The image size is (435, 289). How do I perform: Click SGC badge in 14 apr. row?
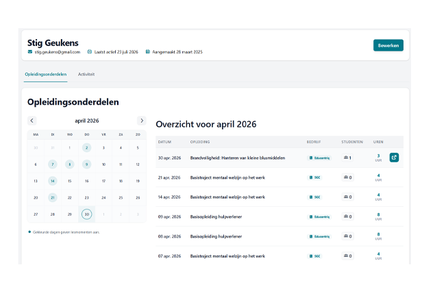tap(315, 197)
